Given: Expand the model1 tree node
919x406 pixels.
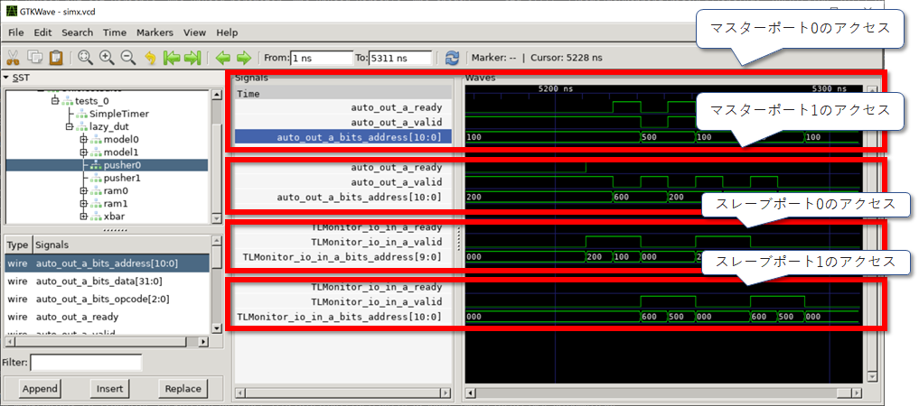Looking at the screenshot, I should click(83, 152).
